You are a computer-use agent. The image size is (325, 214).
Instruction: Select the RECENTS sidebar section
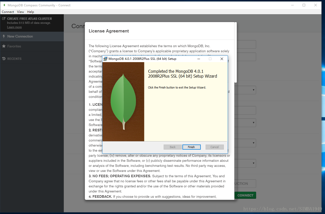point(32,59)
